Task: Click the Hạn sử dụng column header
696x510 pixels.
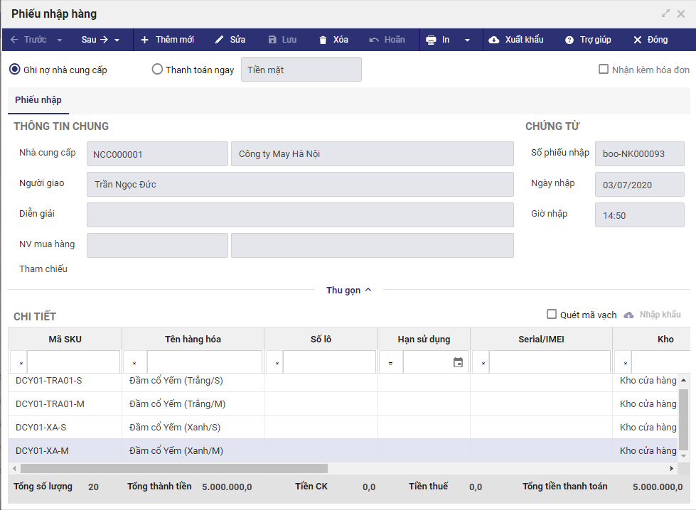Action: [424, 340]
